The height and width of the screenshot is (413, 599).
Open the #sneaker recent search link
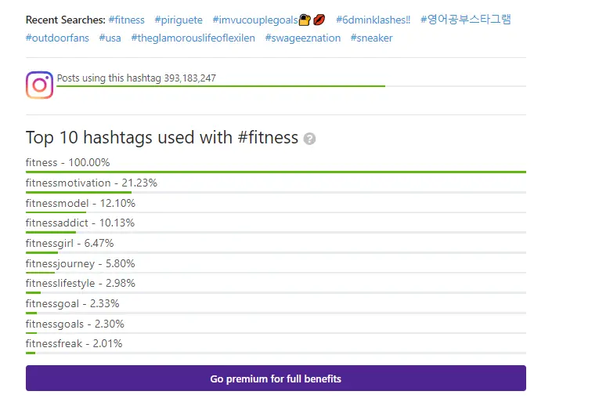tap(371, 38)
